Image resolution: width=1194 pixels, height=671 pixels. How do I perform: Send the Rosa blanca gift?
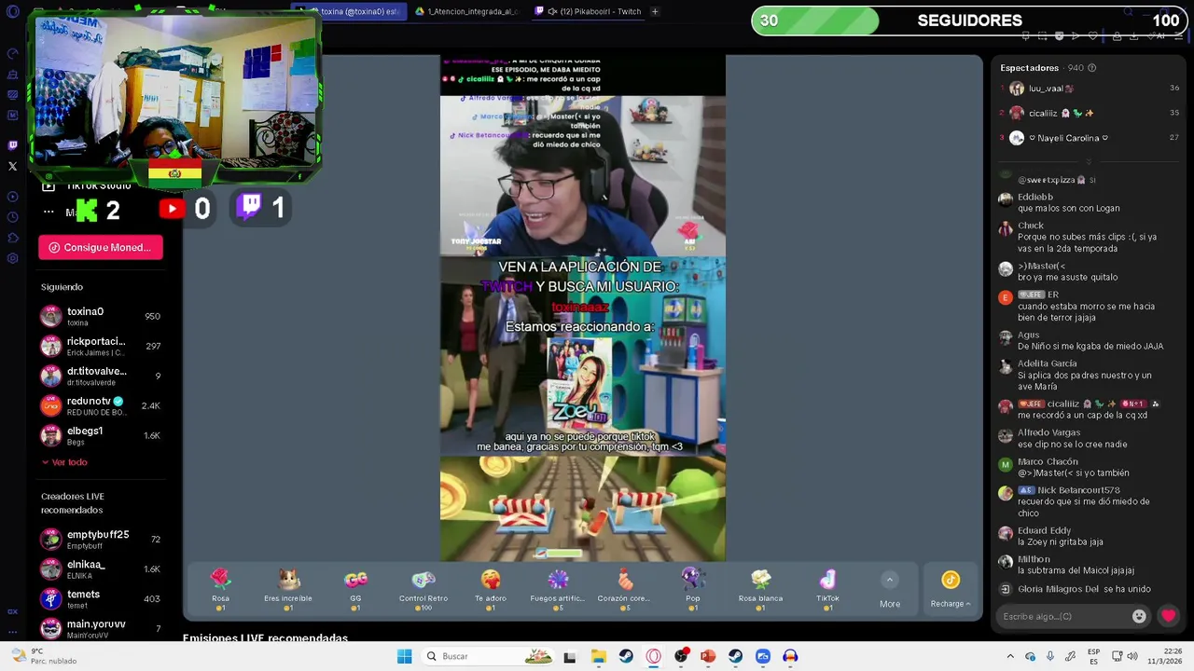pos(760,590)
